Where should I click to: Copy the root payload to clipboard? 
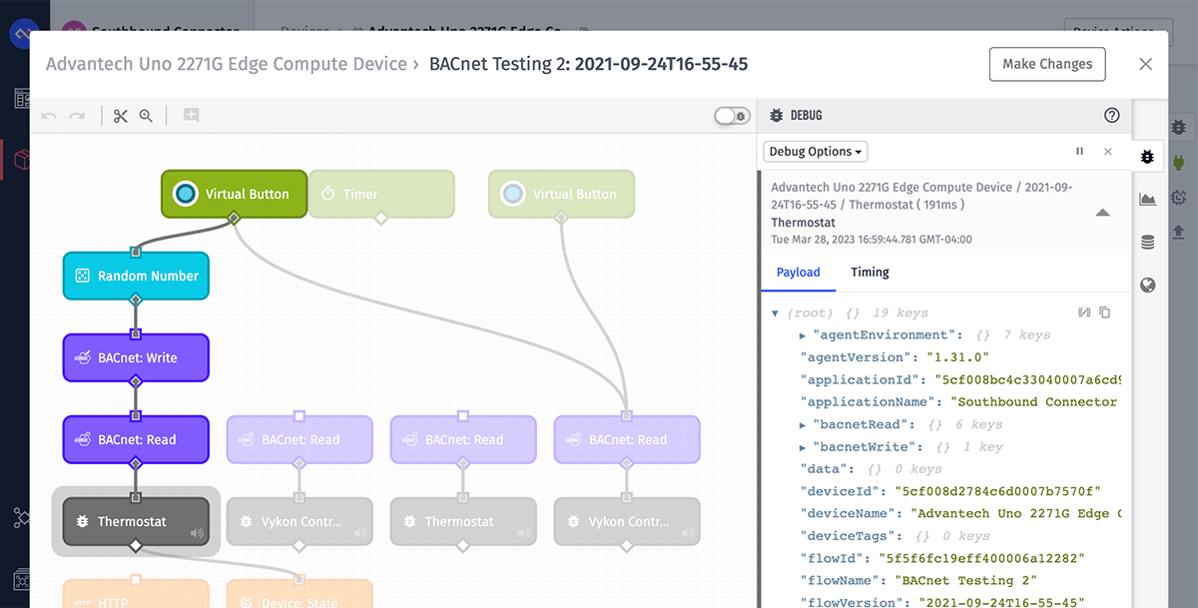pos(1105,312)
